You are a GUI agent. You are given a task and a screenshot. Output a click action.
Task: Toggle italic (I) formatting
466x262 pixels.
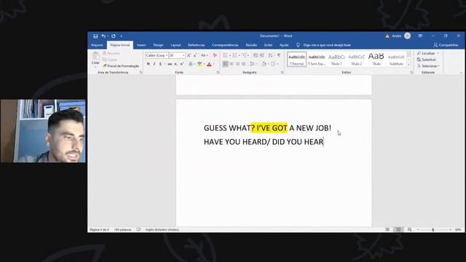coord(154,64)
